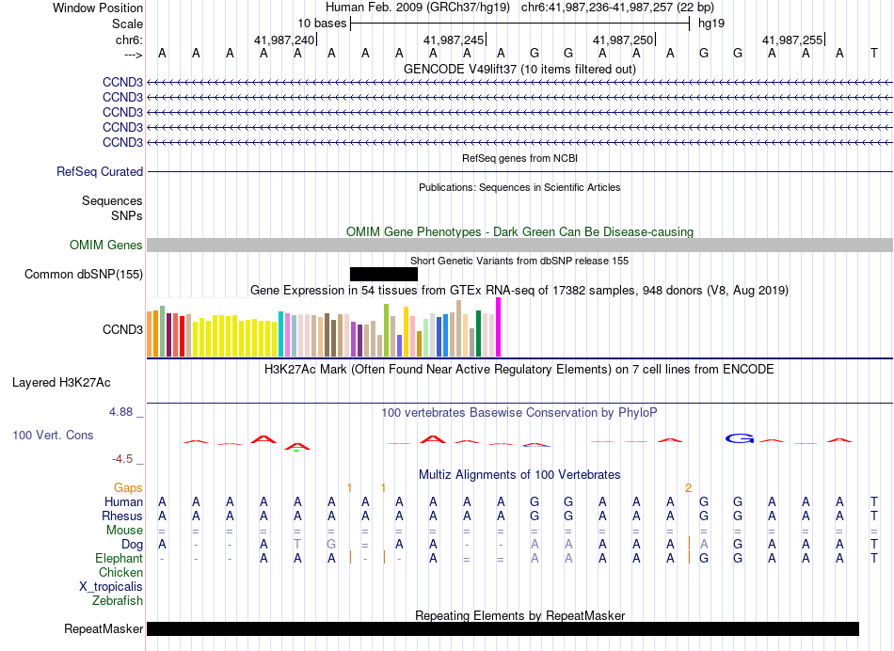Click the 100 Vert. Cons track label
Image resolution: width=894 pixels, height=651 pixels.
pyautogui.click(x=53, y=435)
